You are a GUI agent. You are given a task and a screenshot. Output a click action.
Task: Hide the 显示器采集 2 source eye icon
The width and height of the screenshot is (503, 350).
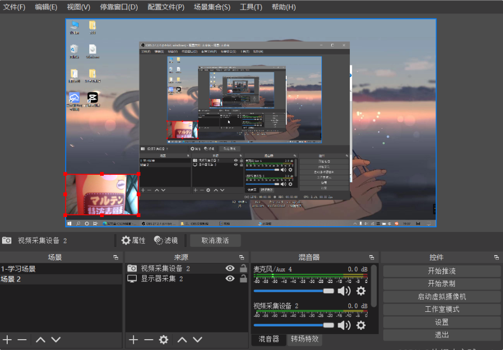point(230,278)
